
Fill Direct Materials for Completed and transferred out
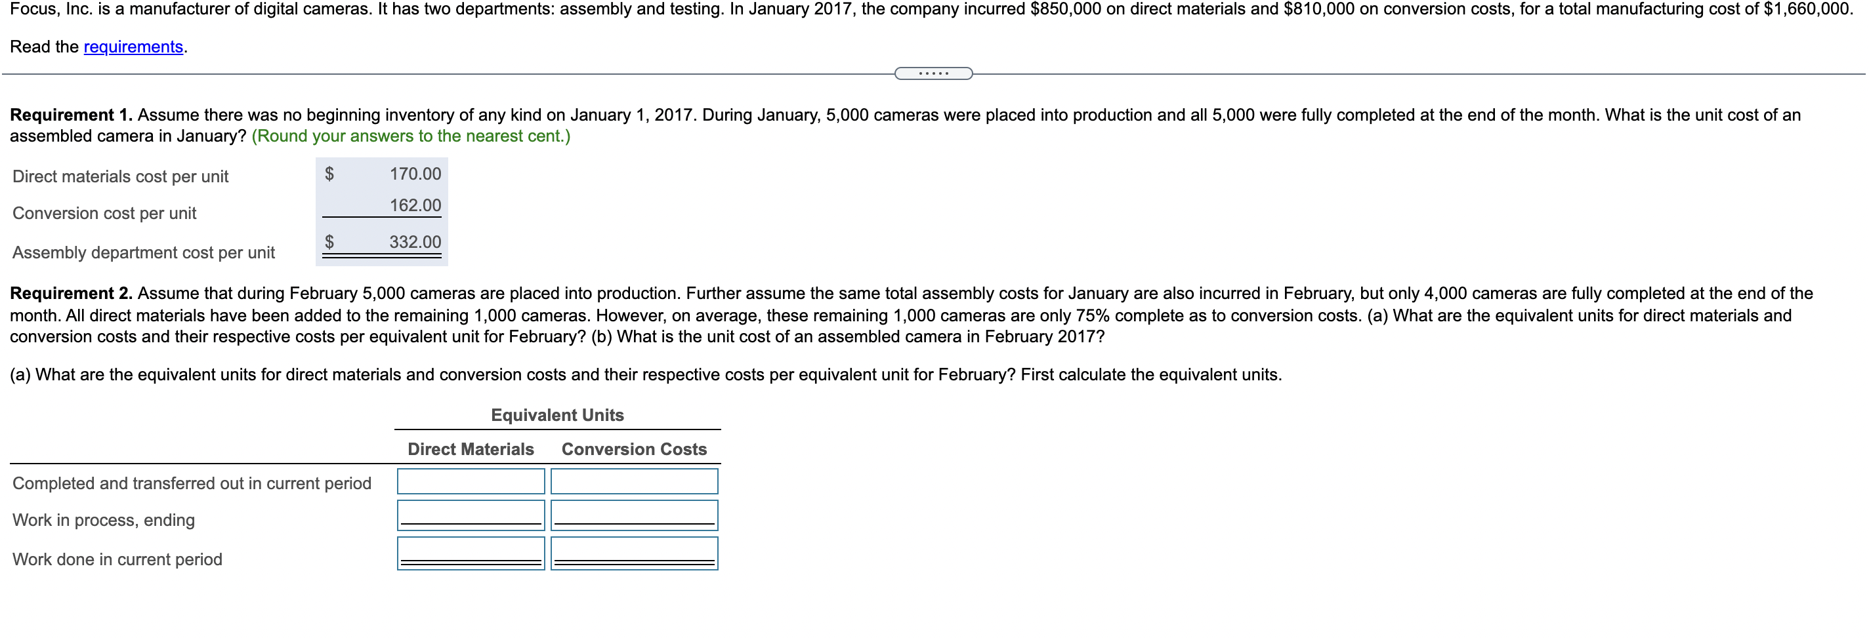pos(471,481)
